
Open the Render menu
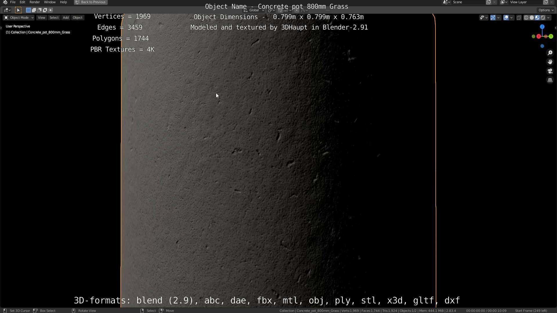click(35, 2)
